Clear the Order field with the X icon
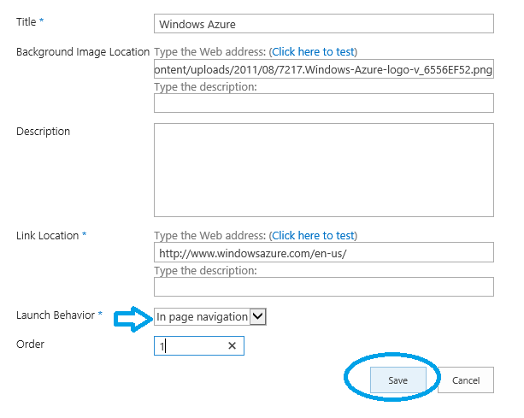Screen dimensions: 524x418 pos(232,345)
